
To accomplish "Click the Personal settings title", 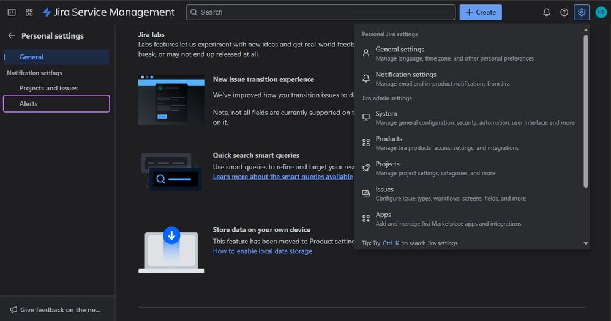I will point(53,36).
